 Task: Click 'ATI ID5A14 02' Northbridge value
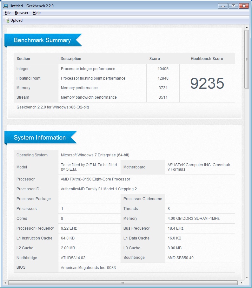tap(73, 258)
